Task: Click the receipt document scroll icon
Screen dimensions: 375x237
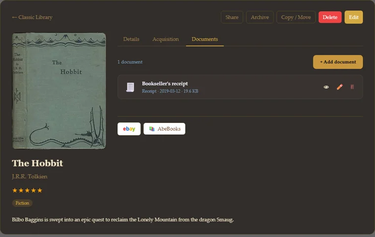Action: [x=130, y=87]
